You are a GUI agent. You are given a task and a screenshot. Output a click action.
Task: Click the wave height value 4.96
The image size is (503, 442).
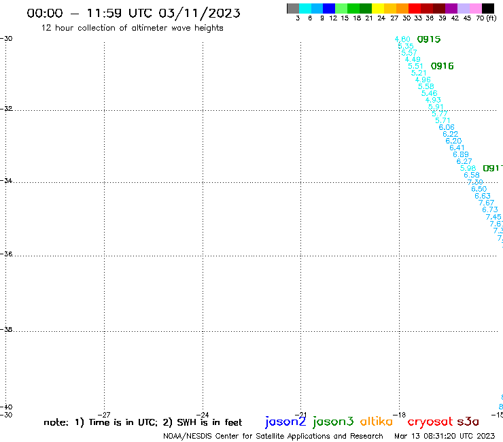(x=423, y=80)
